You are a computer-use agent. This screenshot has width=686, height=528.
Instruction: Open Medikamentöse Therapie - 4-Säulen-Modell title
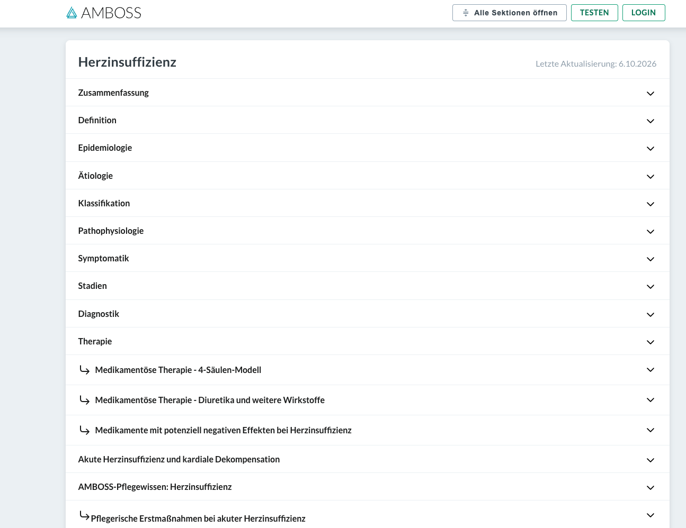tap(178, 370)
